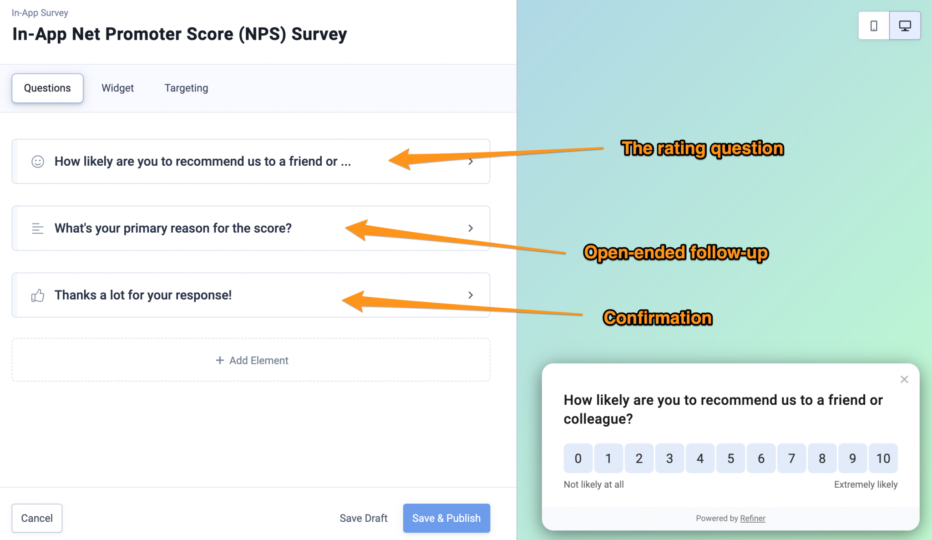Switch to the Widget tab
This screenshot has height=540, width=932.
click(117, 88)
